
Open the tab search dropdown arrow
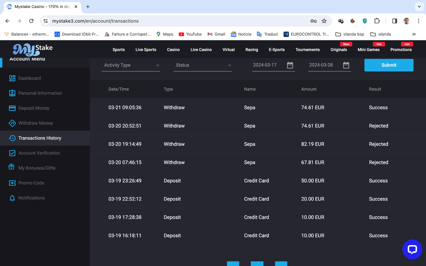(419, 7)
